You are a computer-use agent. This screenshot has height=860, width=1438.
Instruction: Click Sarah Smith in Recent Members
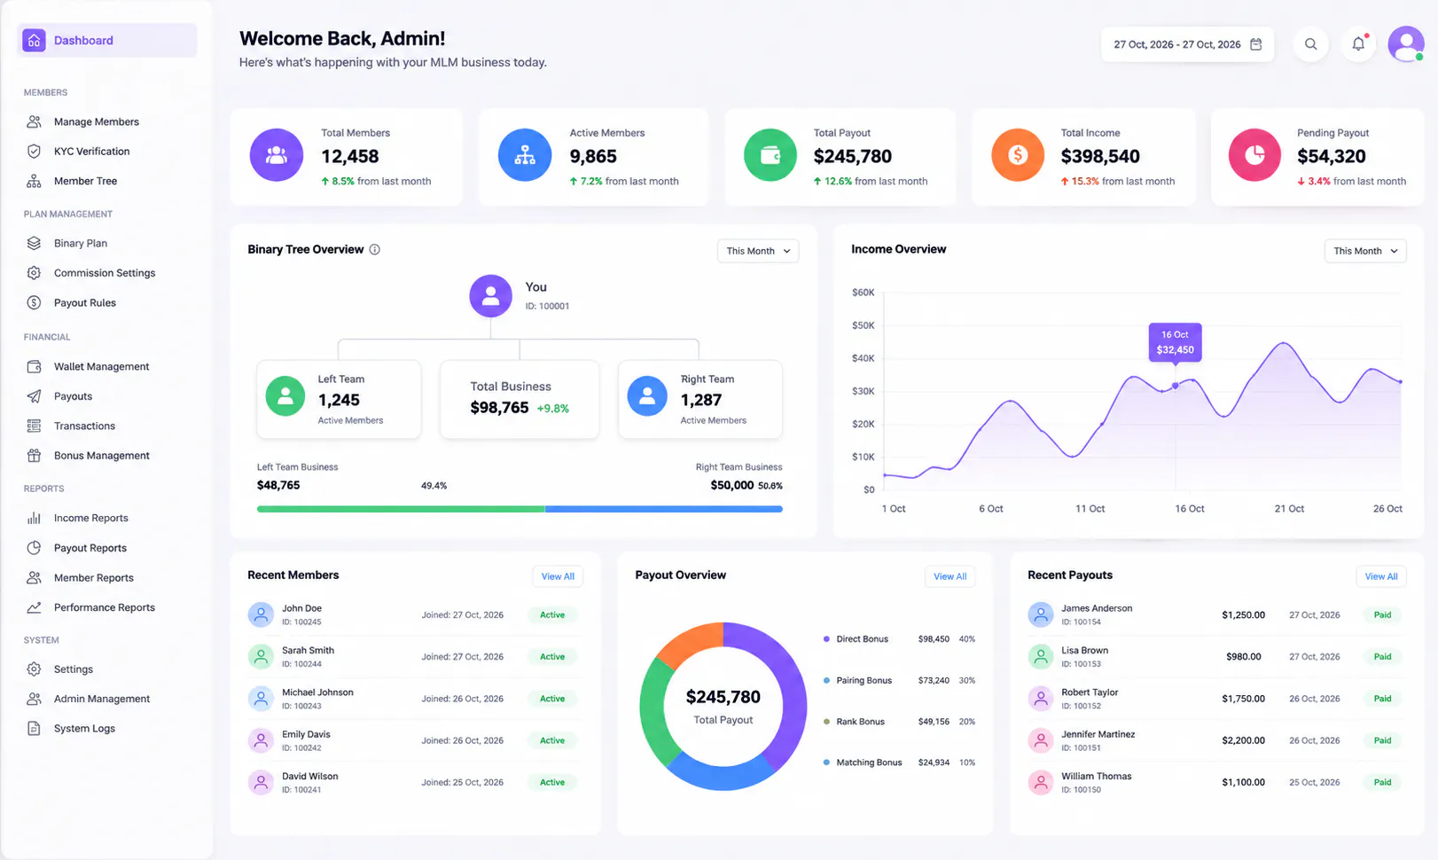click(308, 650)
